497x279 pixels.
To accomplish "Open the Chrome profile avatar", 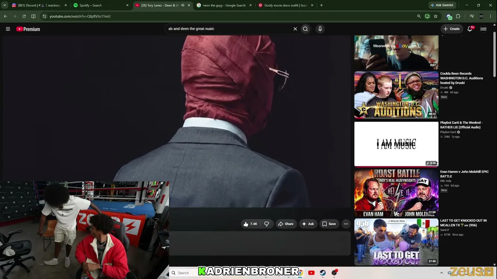I will [x=481, y=16].
